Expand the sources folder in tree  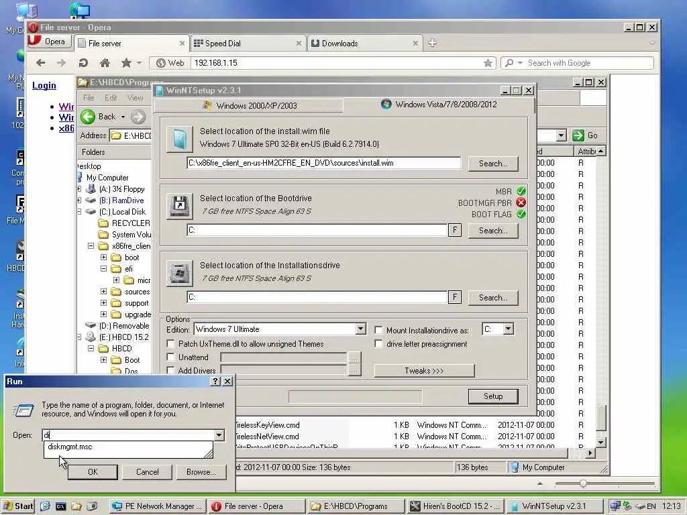coord(103,291)
